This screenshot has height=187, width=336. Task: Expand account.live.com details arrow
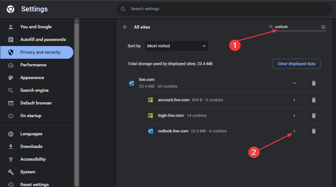click(x=294, y=100)
